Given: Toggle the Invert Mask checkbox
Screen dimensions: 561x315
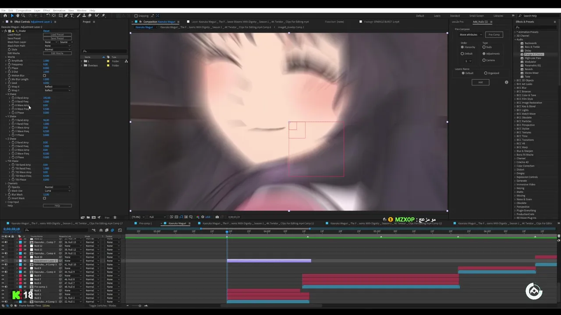Looking at the screenshot, I should 44,198.
